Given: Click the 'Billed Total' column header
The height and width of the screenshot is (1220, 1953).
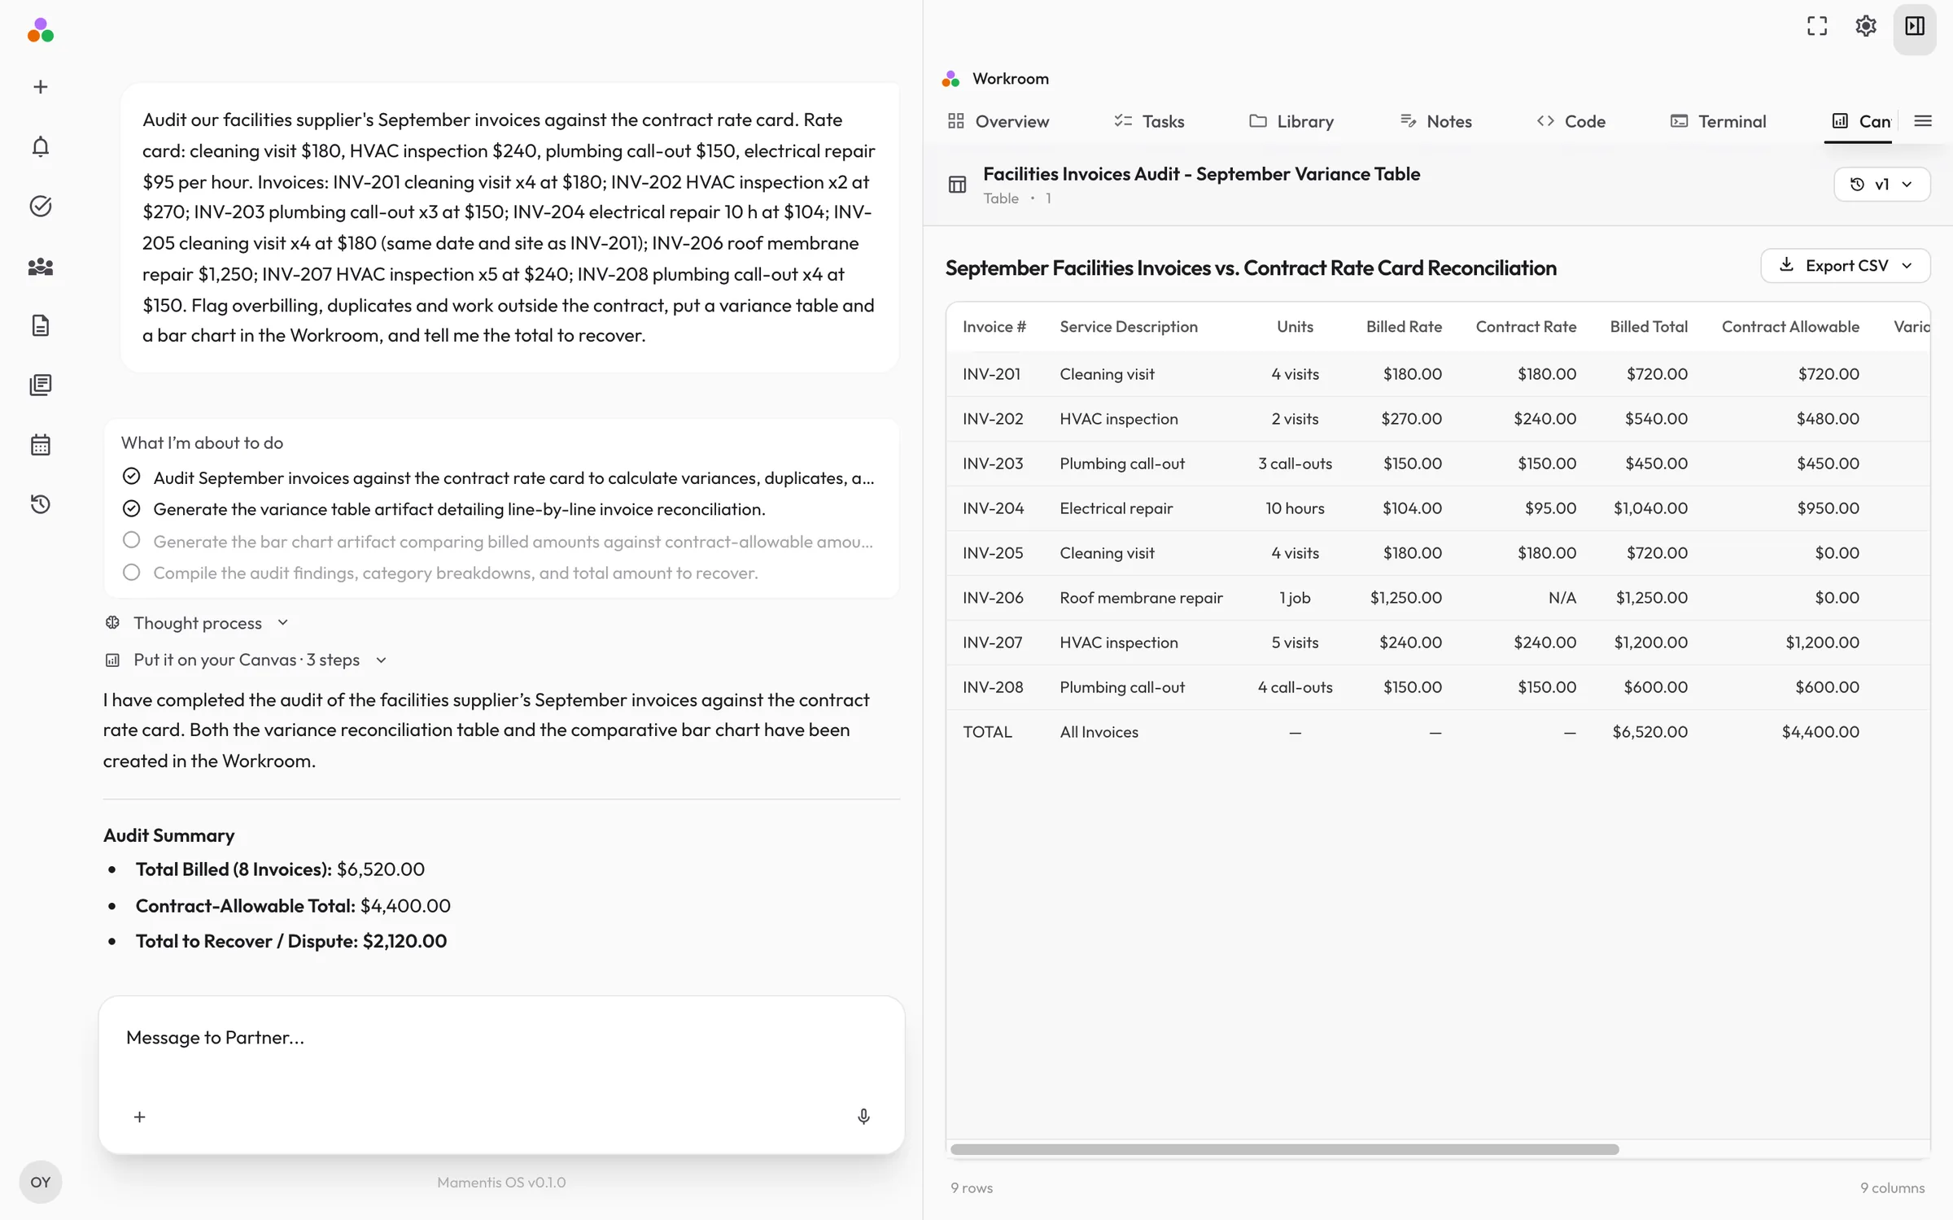Looking at the screenshot, I should [1649, 327].
